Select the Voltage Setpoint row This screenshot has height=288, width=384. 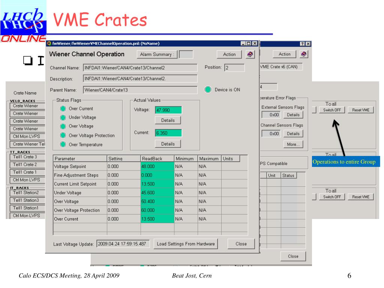(150, 166)
